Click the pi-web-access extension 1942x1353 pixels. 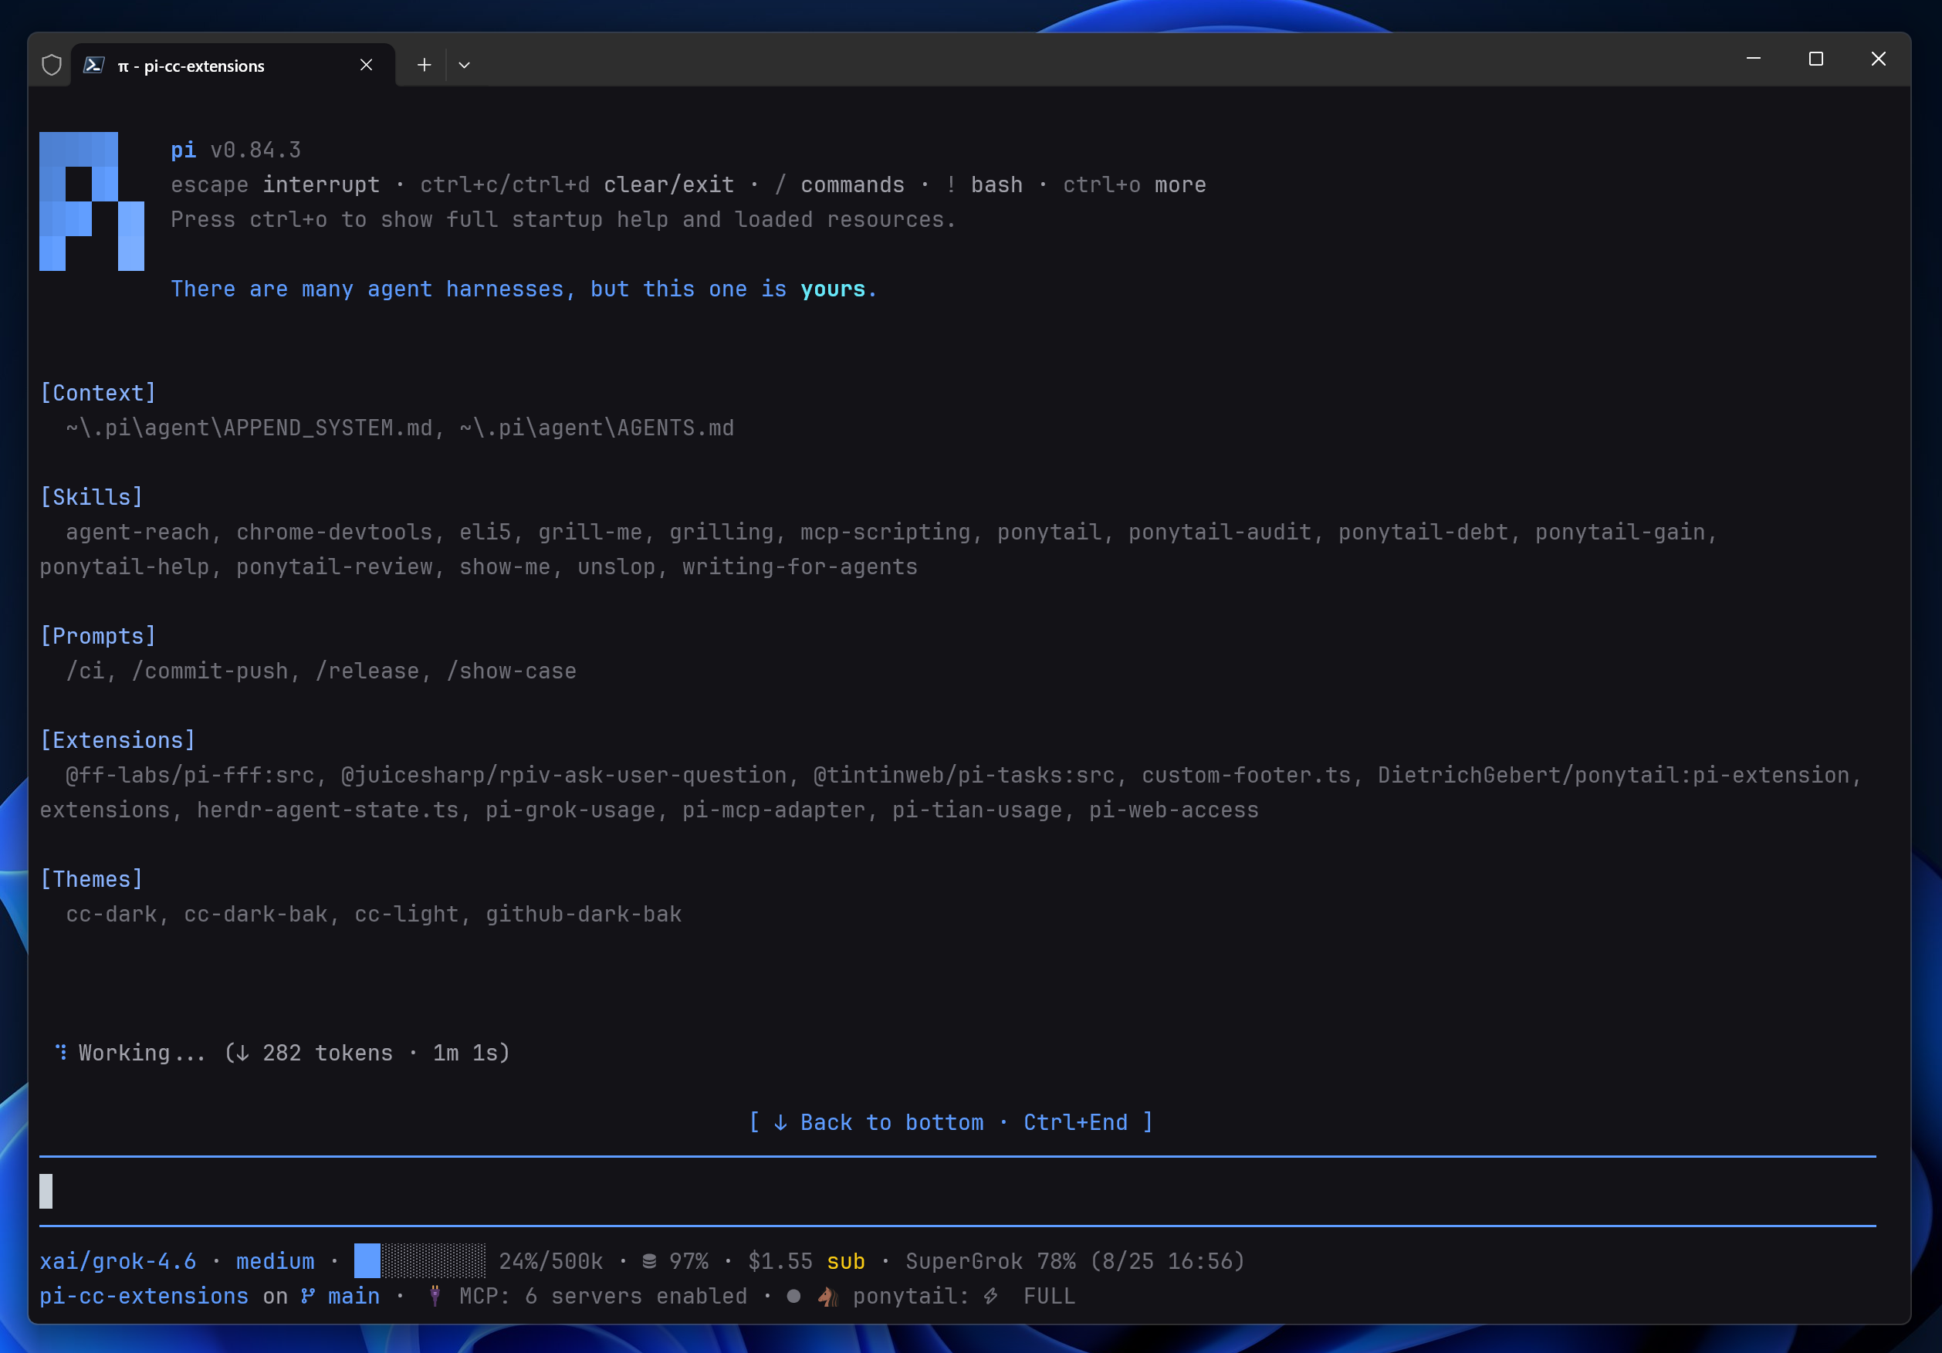[1174, 810]
